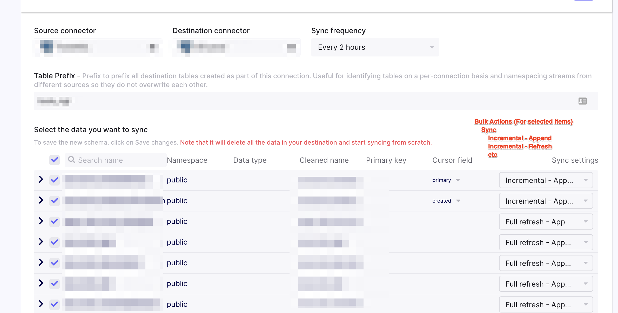Open the 'Full refresh - App...' dropdown on the third row
Image resolution: width=618 pixels, height=313 pixels.
click(545, 222)
